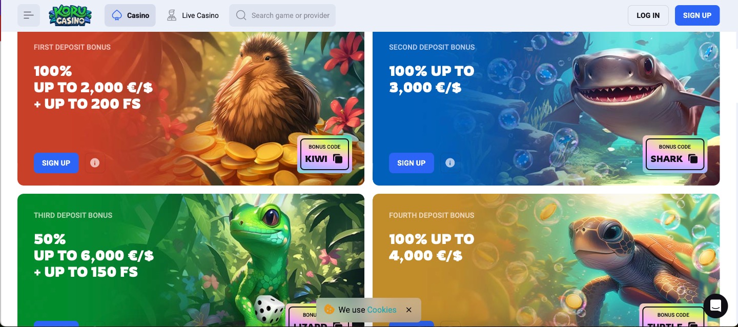
Task: Focus the search game or provider field
Action: [x=282, y=15]
